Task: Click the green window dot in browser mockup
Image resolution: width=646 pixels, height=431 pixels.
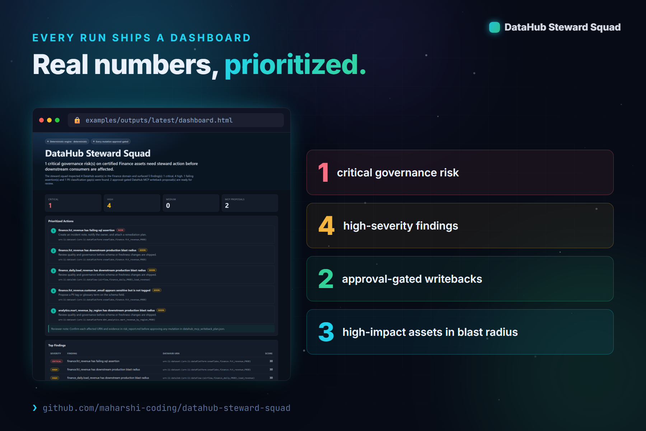Action: [x=57, y=120]
